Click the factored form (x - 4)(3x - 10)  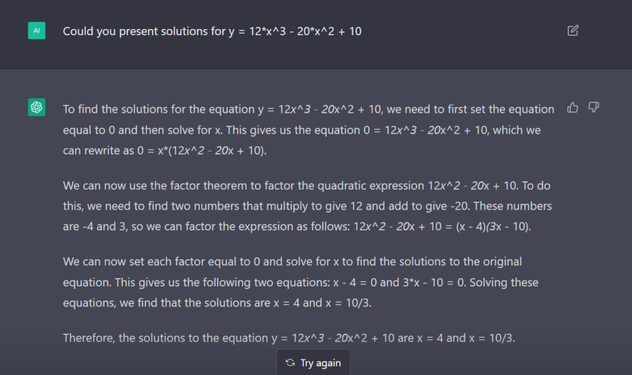coord(493,226)
